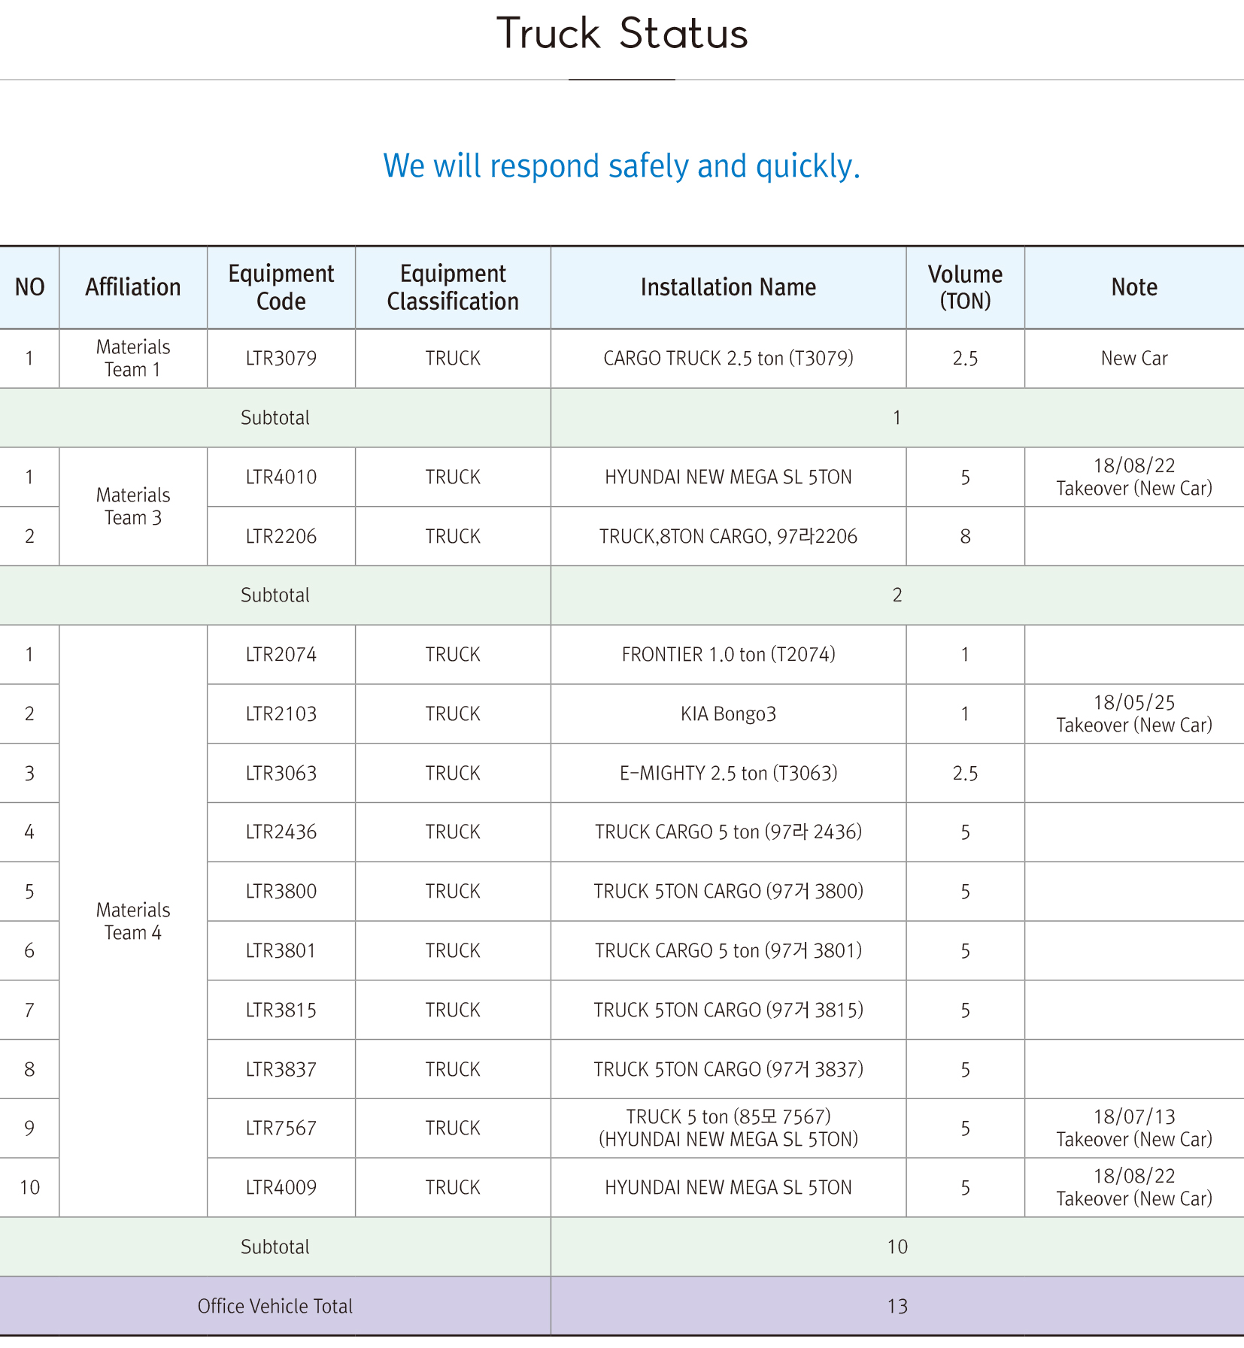Select the KIA Bongo3 installation name
The height and width of the screenshot is (1348, 1244).
(x=727, y=713)
